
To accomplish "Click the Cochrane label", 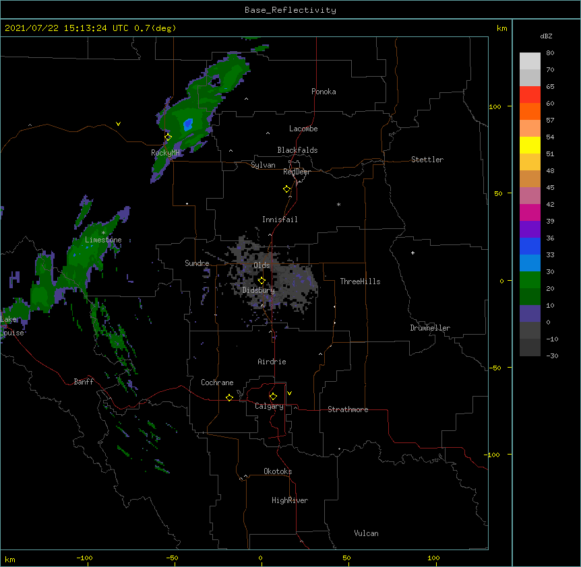I will 217,382.
